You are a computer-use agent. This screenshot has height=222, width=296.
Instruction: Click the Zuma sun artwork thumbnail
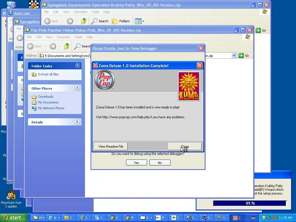tap(189, 86)
